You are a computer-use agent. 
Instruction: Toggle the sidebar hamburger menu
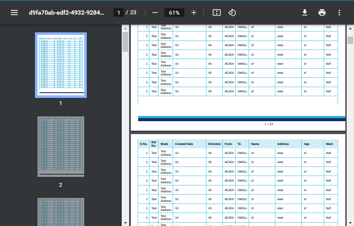pyautogui.click(x=14, y=13)
